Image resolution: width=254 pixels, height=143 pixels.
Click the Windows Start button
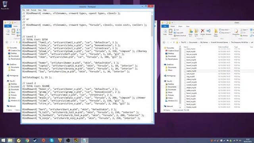pos(3,140)
